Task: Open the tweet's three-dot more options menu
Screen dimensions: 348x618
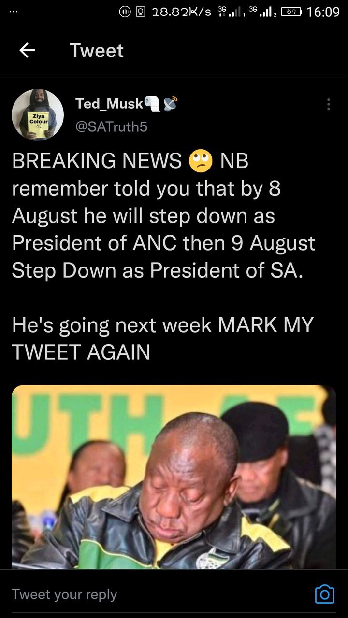Action: (329, 104)
